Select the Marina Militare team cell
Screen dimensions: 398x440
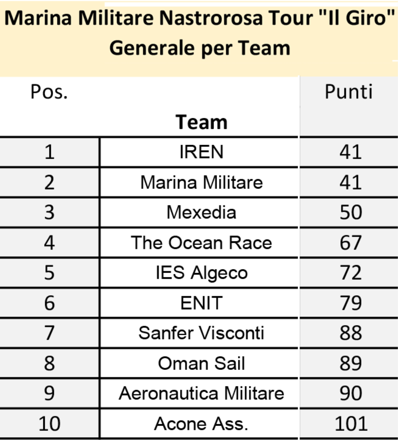click(199, 182)
